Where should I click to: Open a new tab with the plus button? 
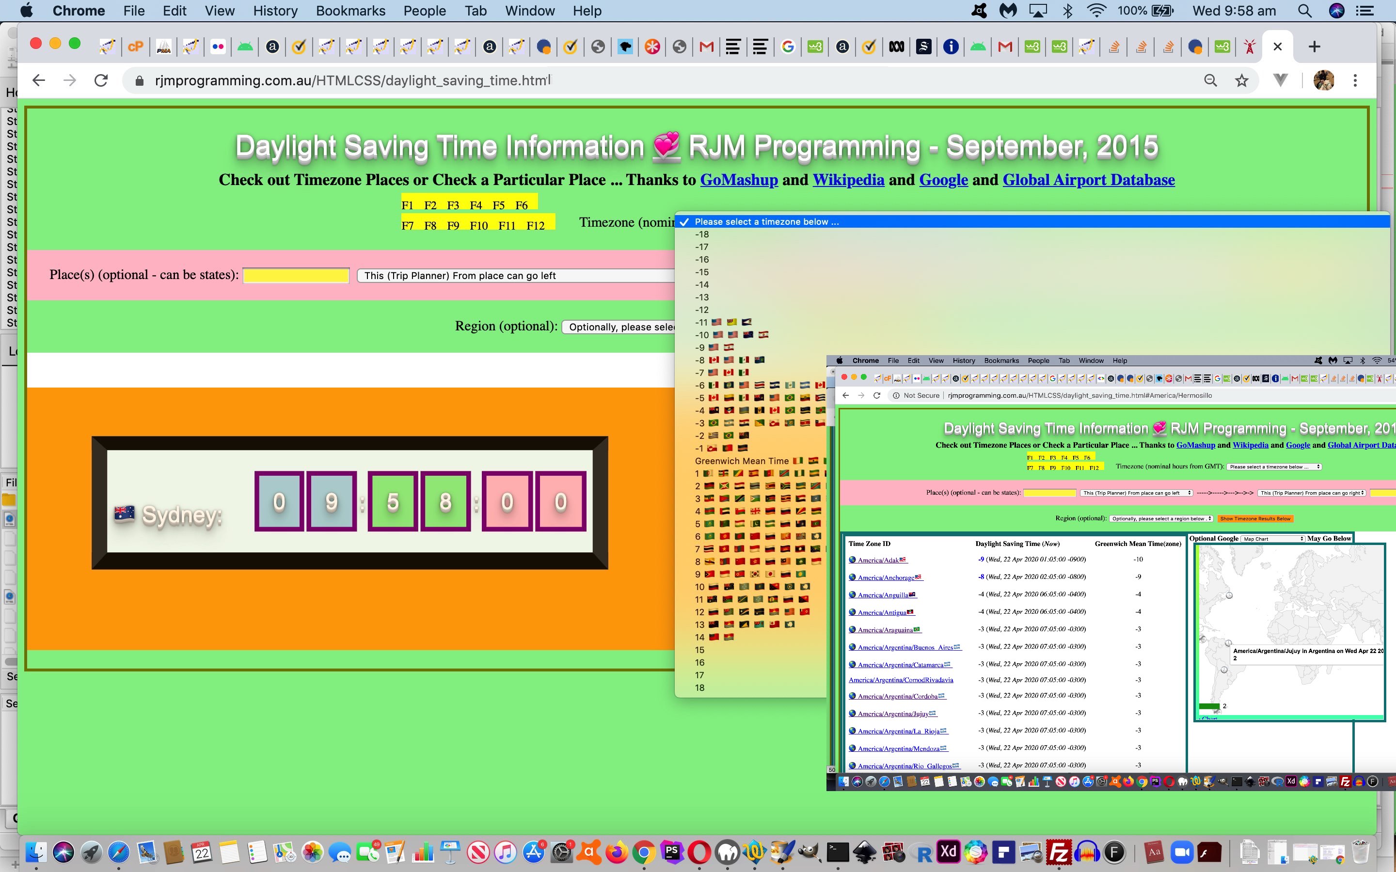pyautogui.click(x=1314, y=47)
